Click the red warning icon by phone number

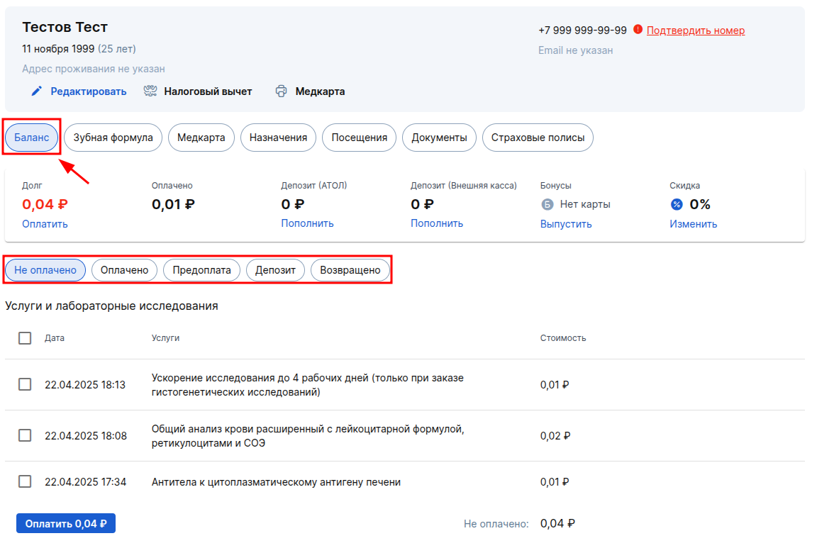(x=638, y=29)
